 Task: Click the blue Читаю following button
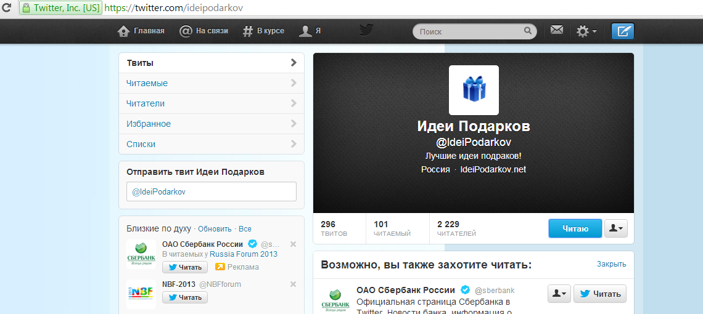click(575, 228)
